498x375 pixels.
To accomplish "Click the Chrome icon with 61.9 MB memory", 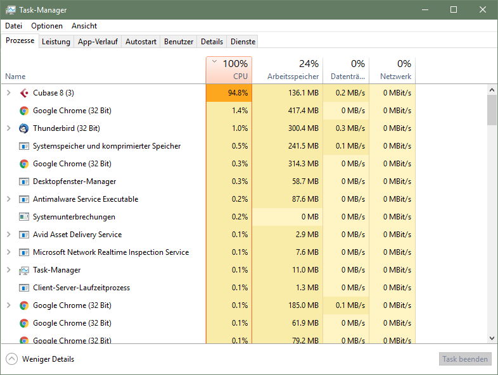I will coord(24,323).
